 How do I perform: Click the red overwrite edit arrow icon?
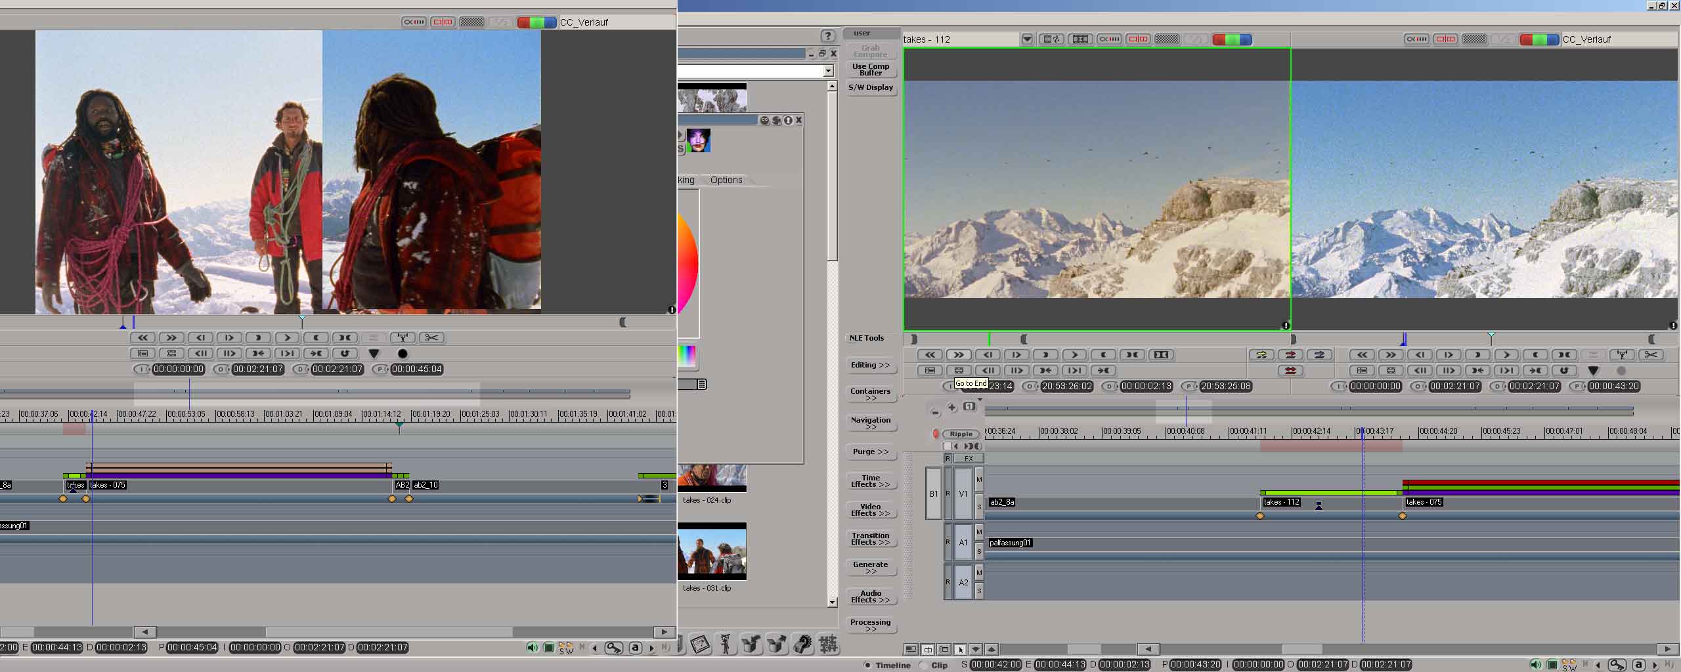[x=1290, y=355]
